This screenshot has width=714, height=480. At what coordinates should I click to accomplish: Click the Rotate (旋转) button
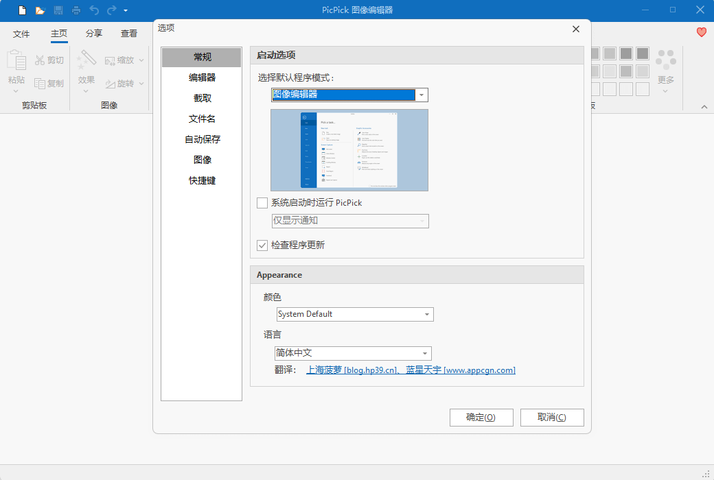pos(119,83)
